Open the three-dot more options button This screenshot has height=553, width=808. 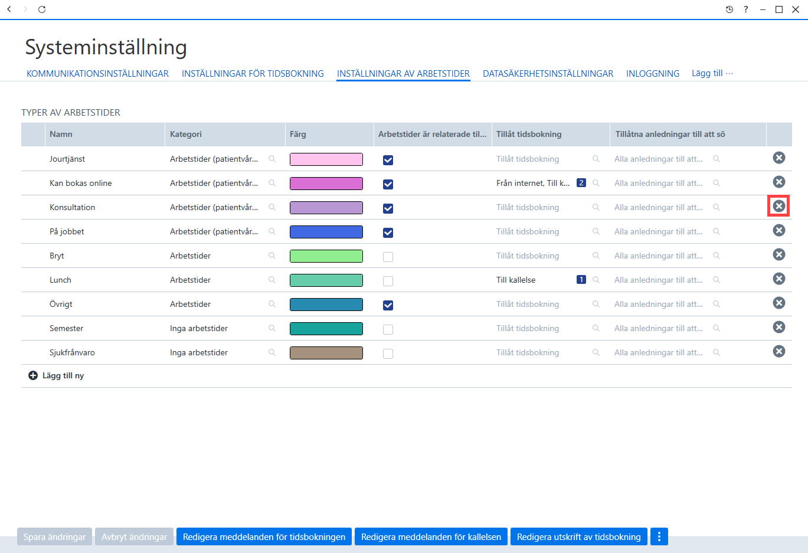click(659, 536)
